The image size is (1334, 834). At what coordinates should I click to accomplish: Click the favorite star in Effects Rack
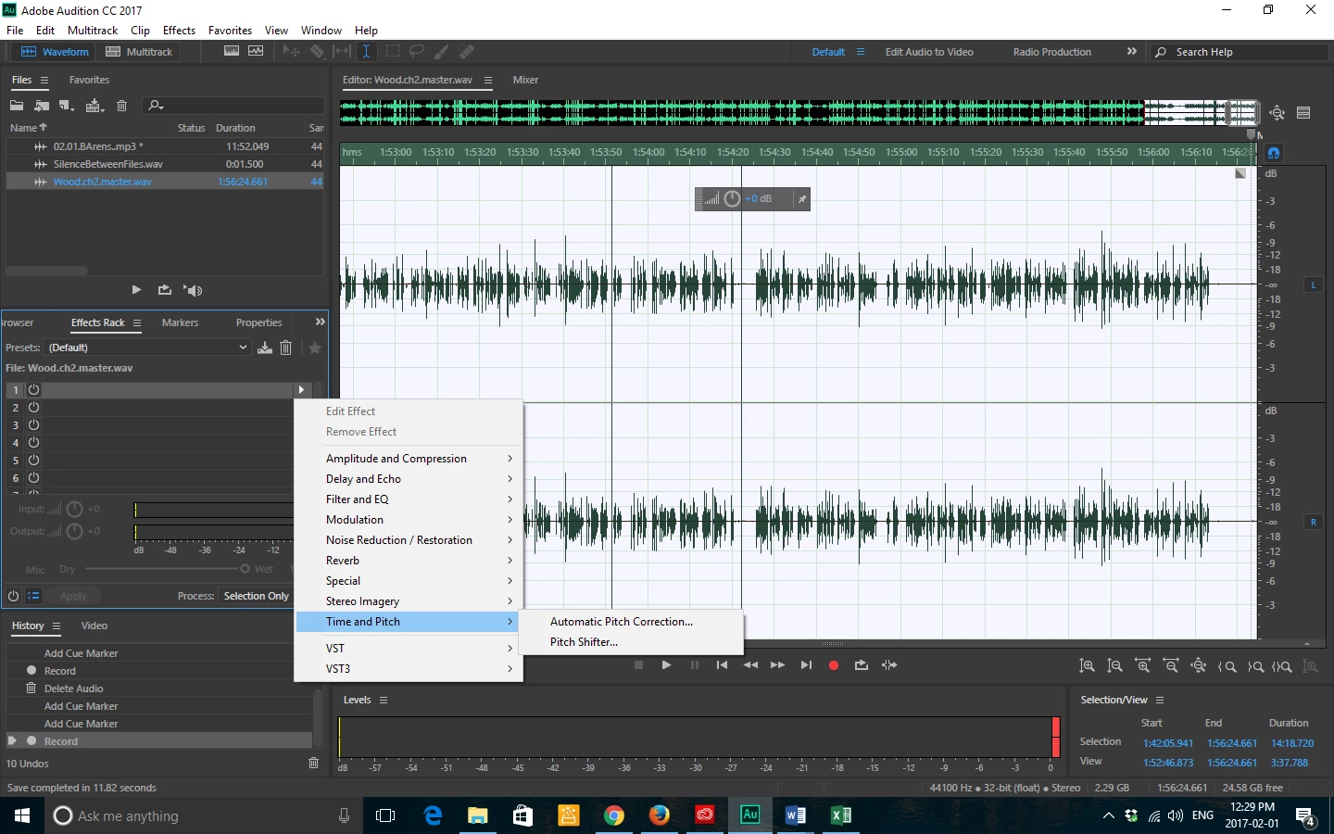point(315,347)
